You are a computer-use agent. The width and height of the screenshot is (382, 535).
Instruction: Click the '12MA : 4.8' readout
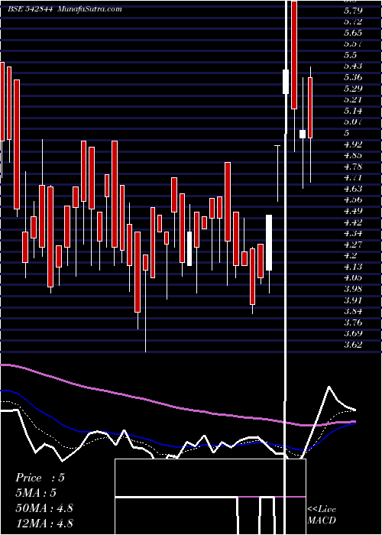[x=44, y=524]
